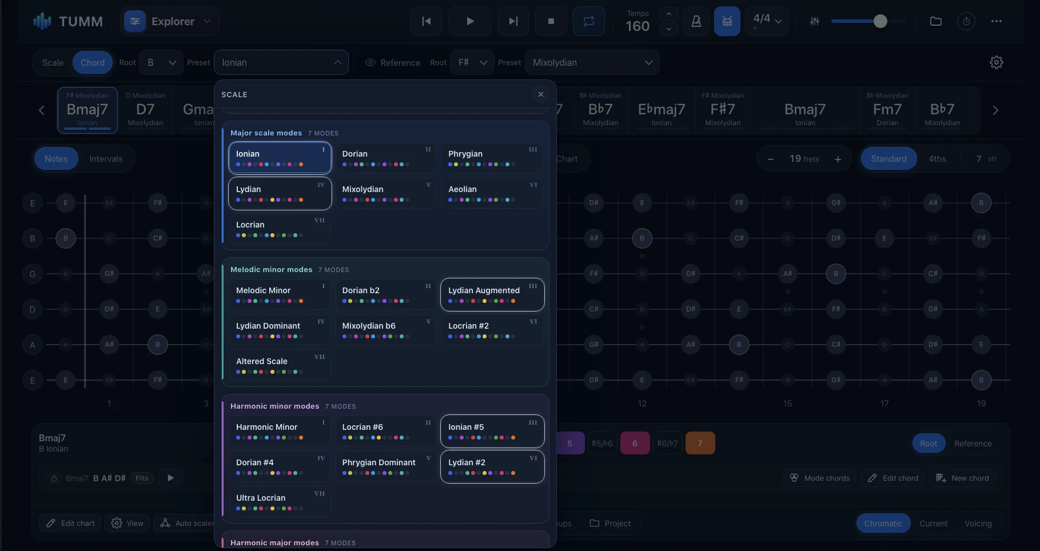1040x551 pixels.
Task: Click the Edit chord button
Action: 892,478
